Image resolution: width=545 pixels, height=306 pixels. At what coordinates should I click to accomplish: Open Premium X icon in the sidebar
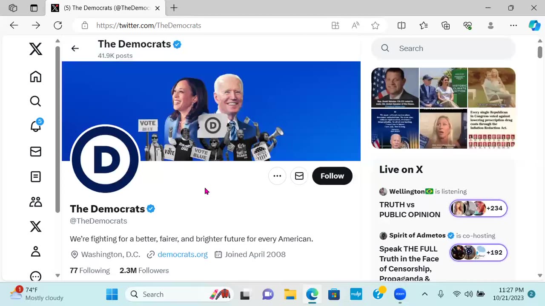point(36,227)
